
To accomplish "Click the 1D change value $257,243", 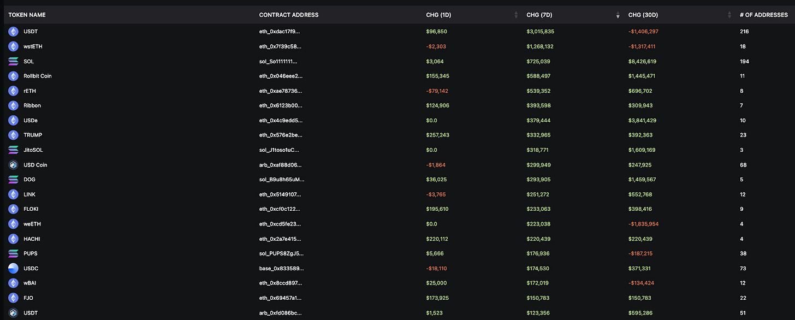I will pos(438,135).
